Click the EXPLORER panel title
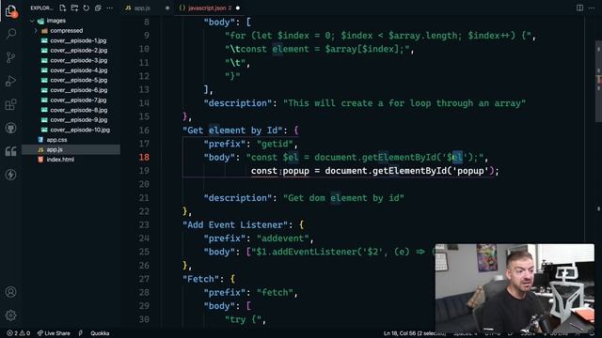The height and width of the screenshot is (338, 602). point(41,8)
